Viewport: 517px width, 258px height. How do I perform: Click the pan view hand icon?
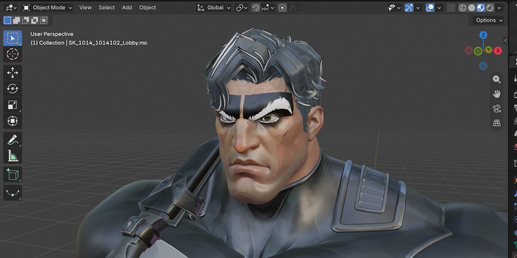coord(497,94)
